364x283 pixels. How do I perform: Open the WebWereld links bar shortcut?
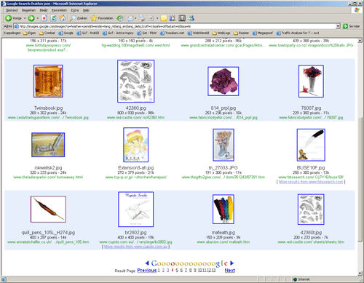pyautogui.click(x=198, y=33)
